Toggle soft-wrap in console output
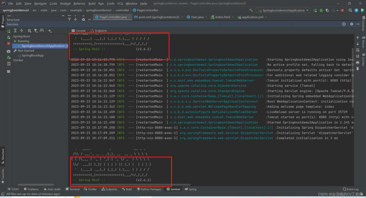Viewport: 366px width, 198px height. [x=358, y=50]
